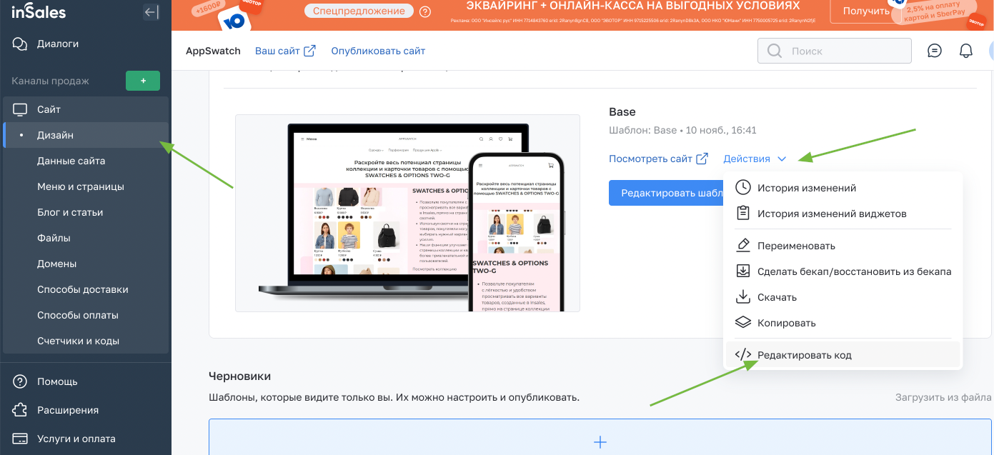Screen dimensions: 994x455
Task: Select Редактировать код from the menu
Action: click(804, 355)
